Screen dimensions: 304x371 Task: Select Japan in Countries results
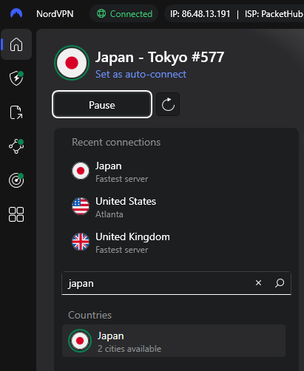pyautogui.click(x=174, y=341)
